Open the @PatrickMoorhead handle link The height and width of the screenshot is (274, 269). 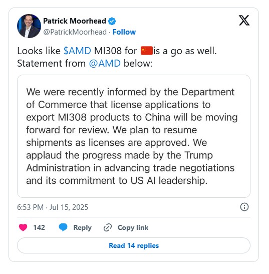pyautogui.click(x=75, y=32)
